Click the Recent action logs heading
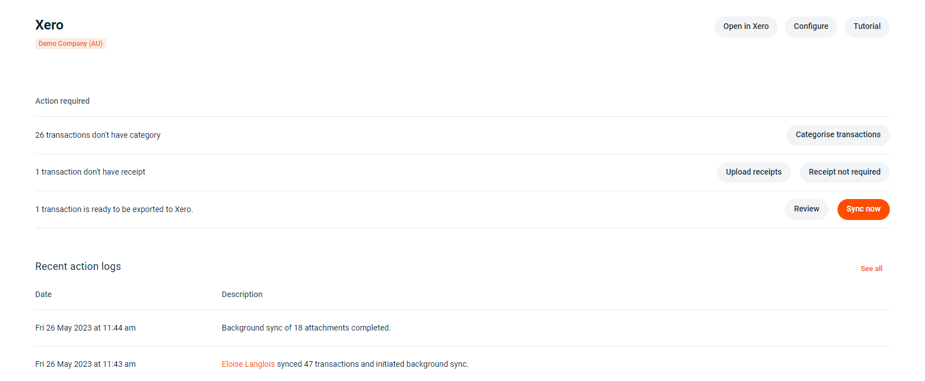The image size is (925, 381). [78, 266]
